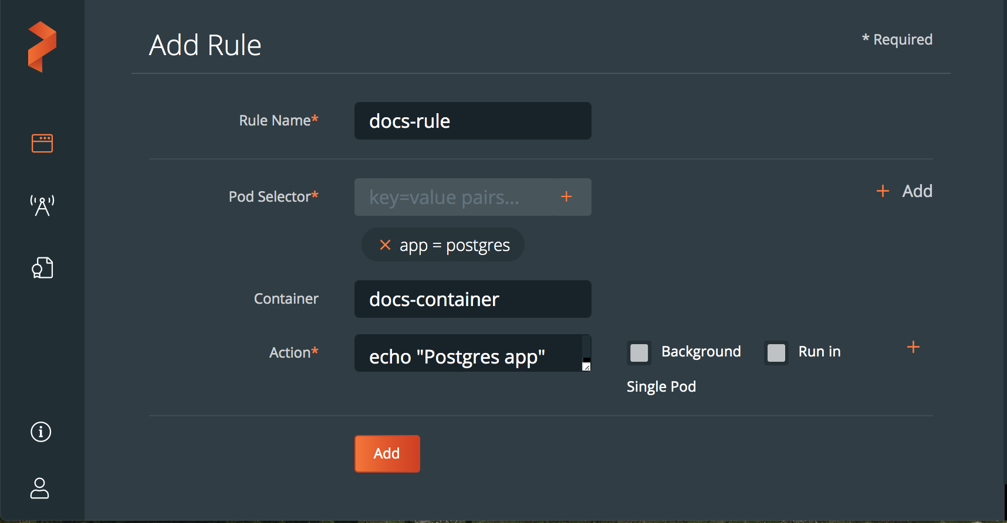Click the 'app = postgres' tag text

coord(454,245)
